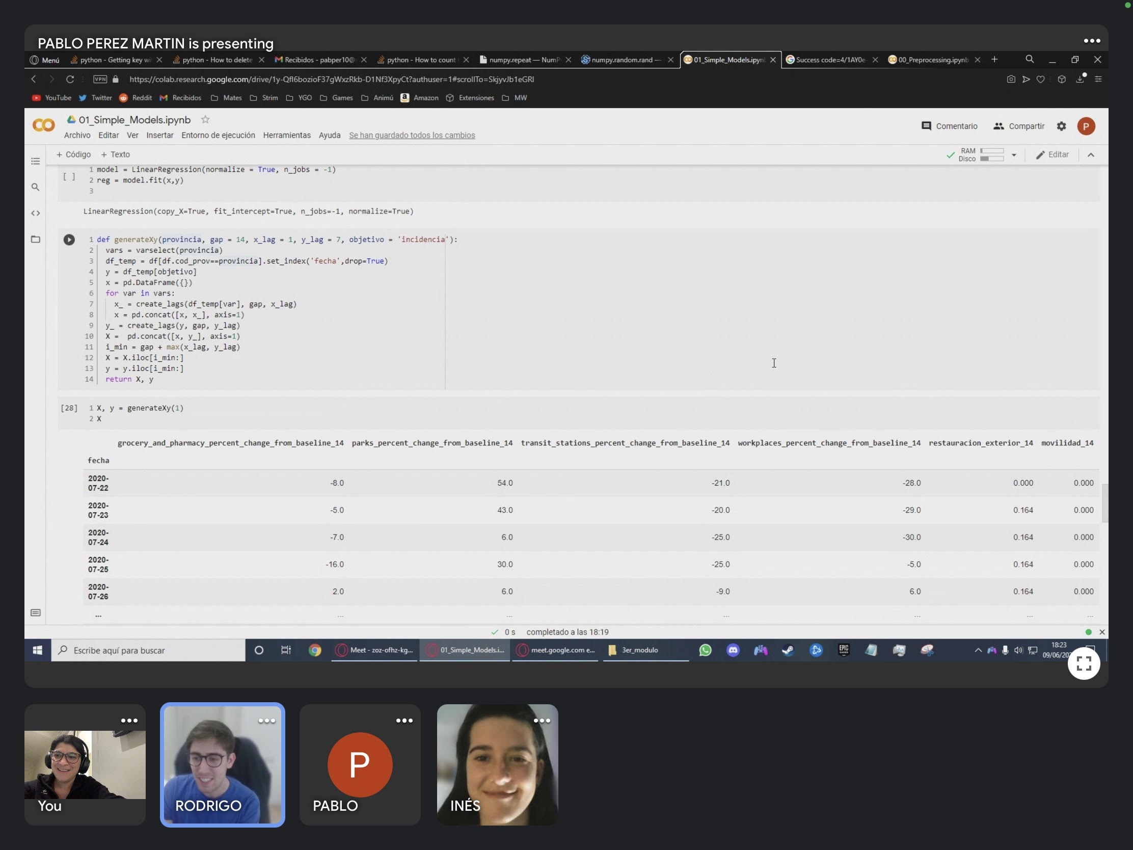Click the 2020-07-22 row label
Screen dimensions: 1133x850
point(98,483)
